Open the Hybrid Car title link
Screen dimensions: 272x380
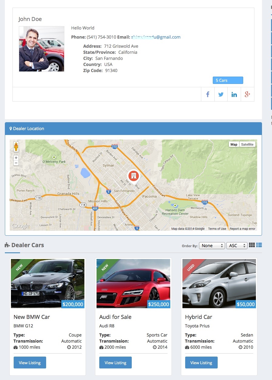coord(199,317)
